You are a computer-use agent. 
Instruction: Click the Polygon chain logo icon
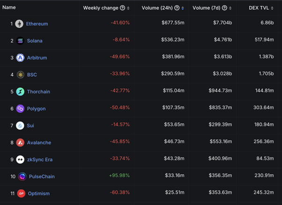point(20,109)
